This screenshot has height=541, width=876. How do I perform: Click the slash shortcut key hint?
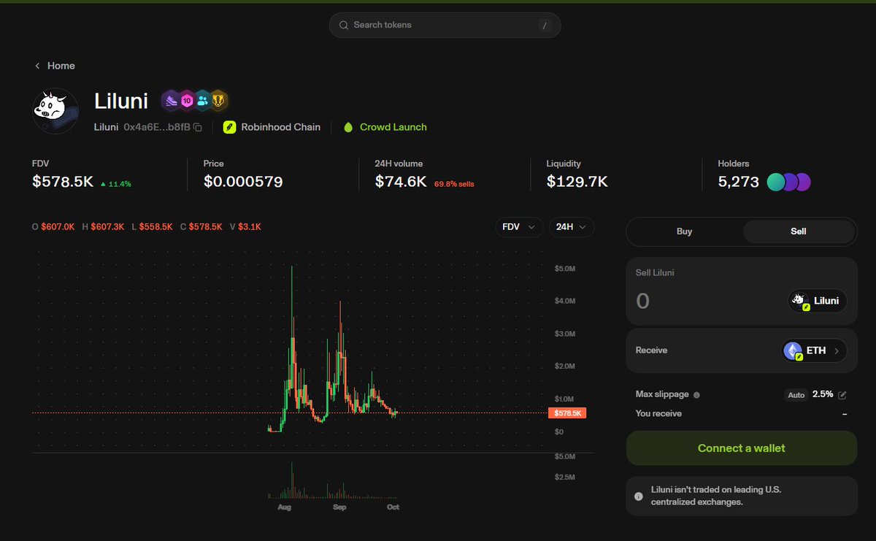coord(544,26)
